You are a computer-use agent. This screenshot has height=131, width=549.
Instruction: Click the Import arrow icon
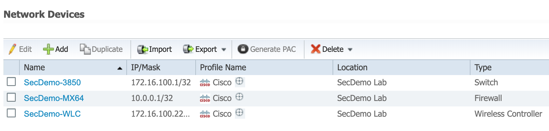coord(142,49)
